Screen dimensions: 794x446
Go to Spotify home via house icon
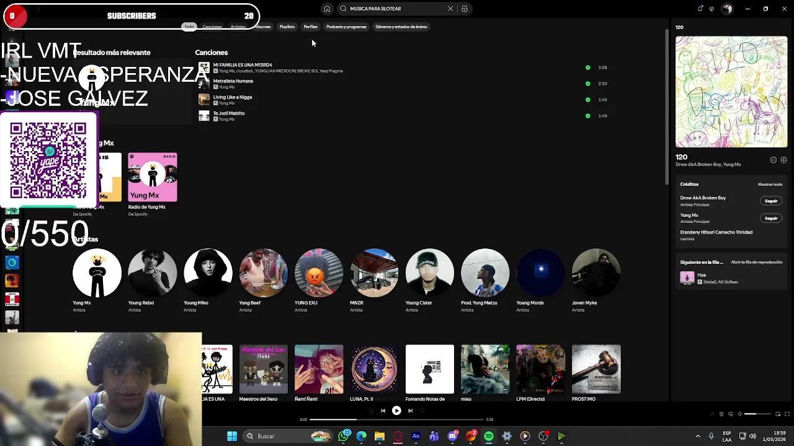tap(327, 9)
